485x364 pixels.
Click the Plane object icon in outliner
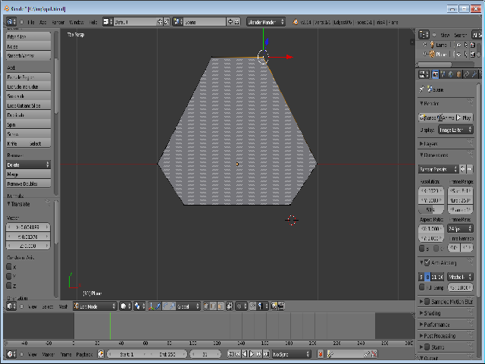click(431, 55)
